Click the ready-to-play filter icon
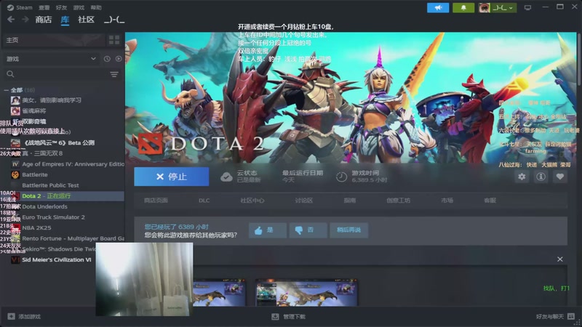This screenshot has height=327, width=582. tap(119, 59)
